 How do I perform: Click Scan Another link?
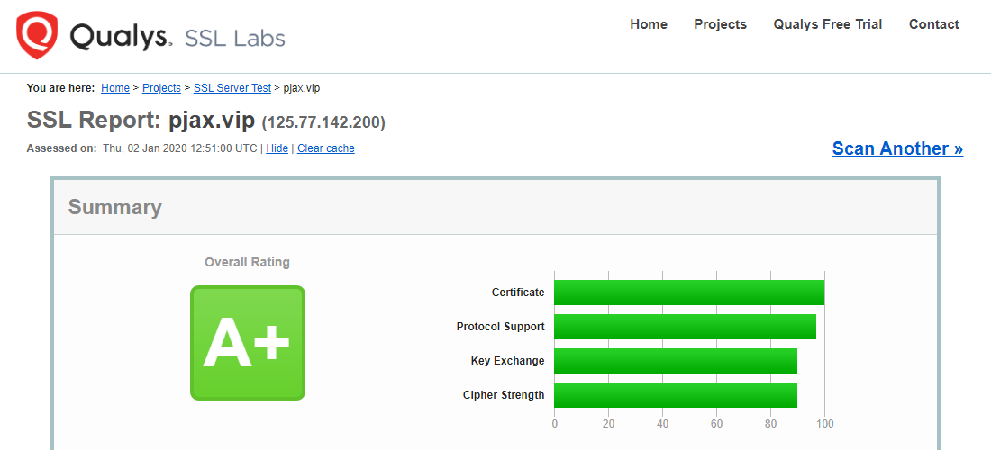897,148
